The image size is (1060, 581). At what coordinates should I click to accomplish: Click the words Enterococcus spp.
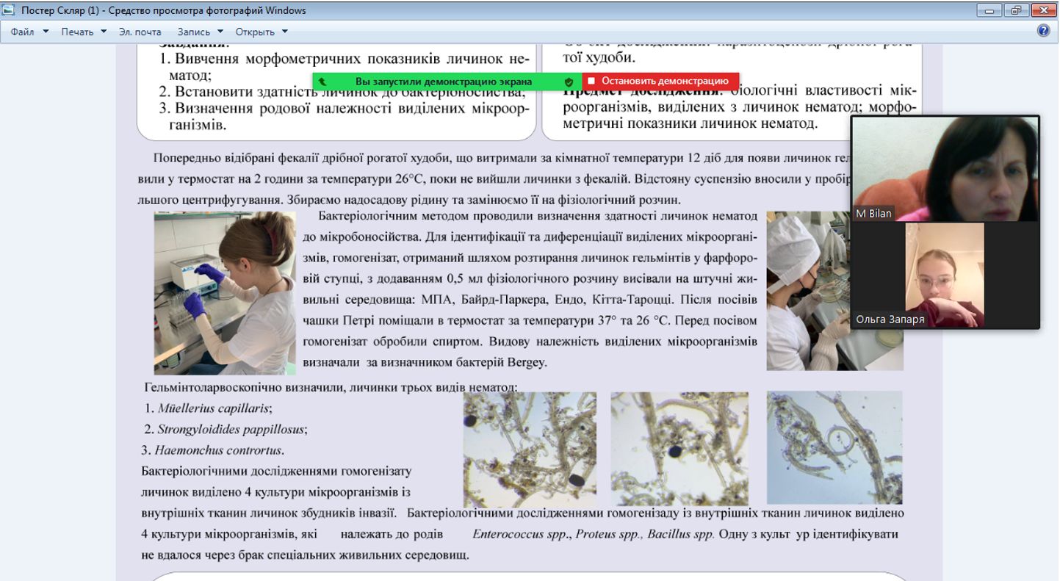point(522,534)
